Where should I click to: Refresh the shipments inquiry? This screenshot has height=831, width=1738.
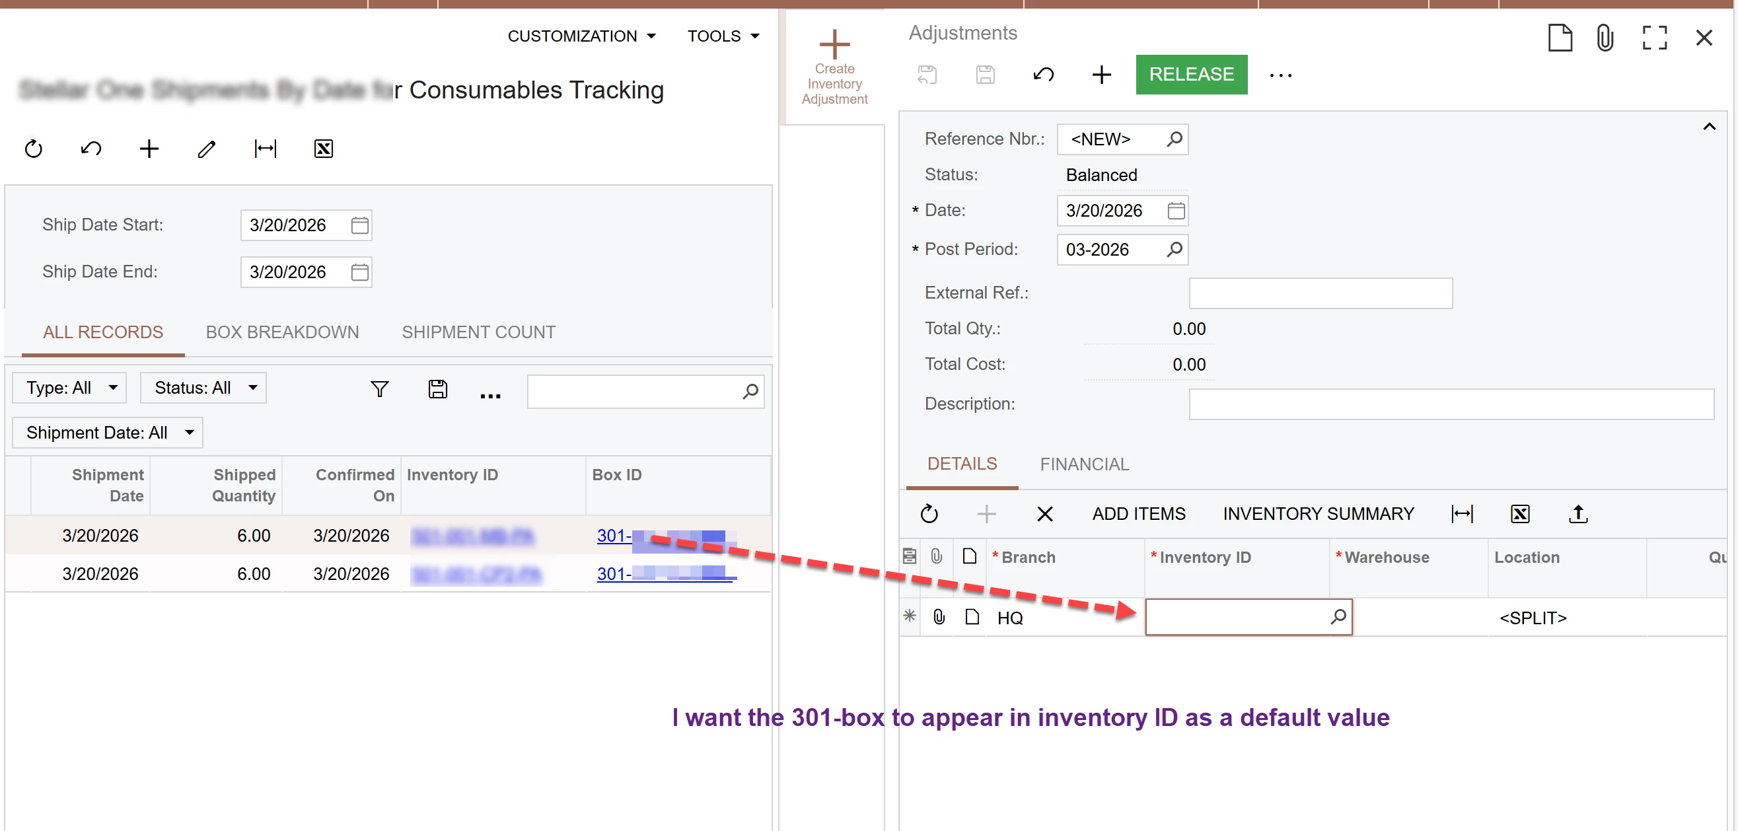33,149
